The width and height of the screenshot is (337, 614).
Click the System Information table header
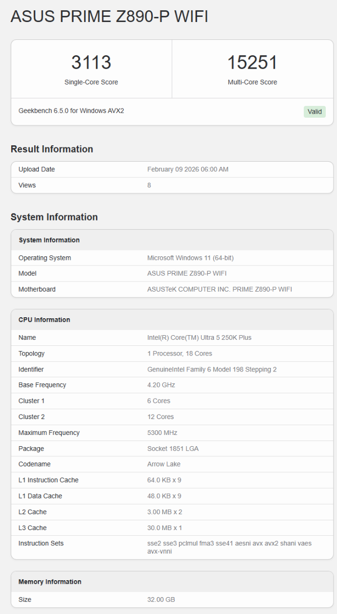pos(49,240)
